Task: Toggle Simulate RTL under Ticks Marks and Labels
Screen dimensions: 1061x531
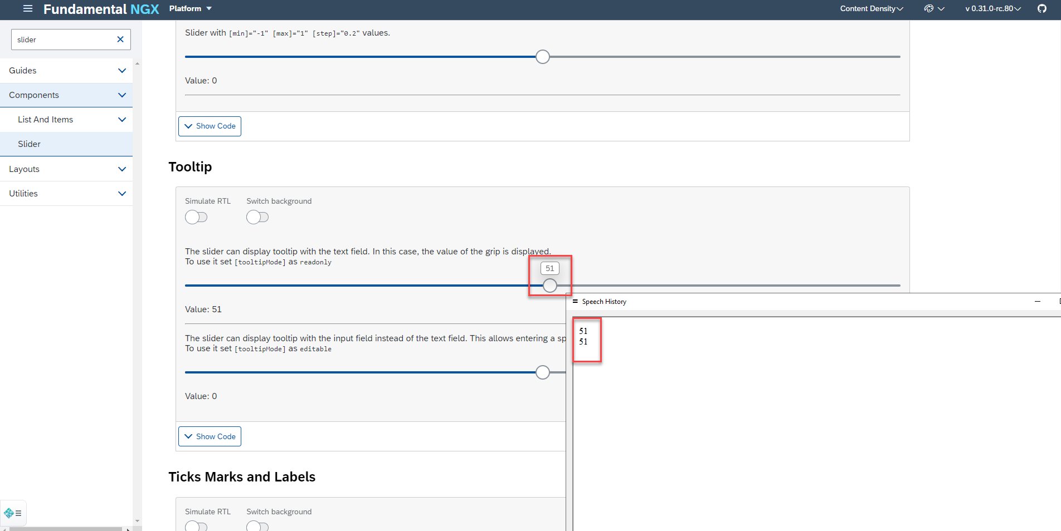Action: pyautogui.click(x=196, y=527)
